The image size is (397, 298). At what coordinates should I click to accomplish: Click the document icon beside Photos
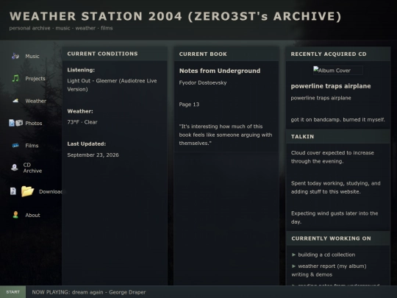(x=12, y=123)
